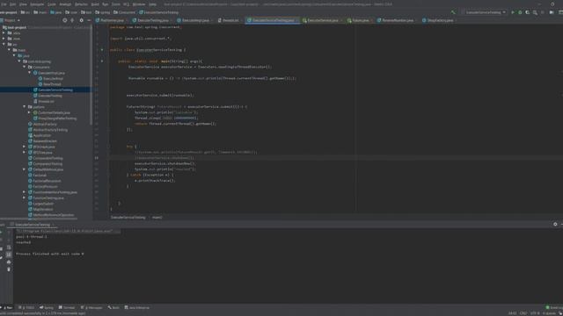Expand the CustomerDetails.java node
This screenshot has height=316, width=563.
29,112
